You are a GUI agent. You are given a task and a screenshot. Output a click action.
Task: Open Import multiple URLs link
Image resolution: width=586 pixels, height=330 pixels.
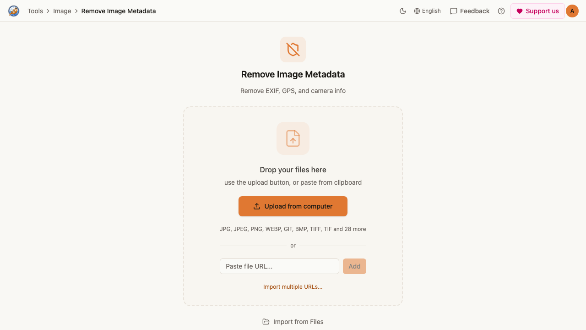293,287
